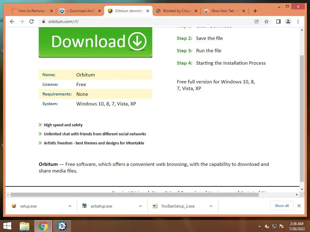Click the scroll left arrow

(x=8, y=195)
